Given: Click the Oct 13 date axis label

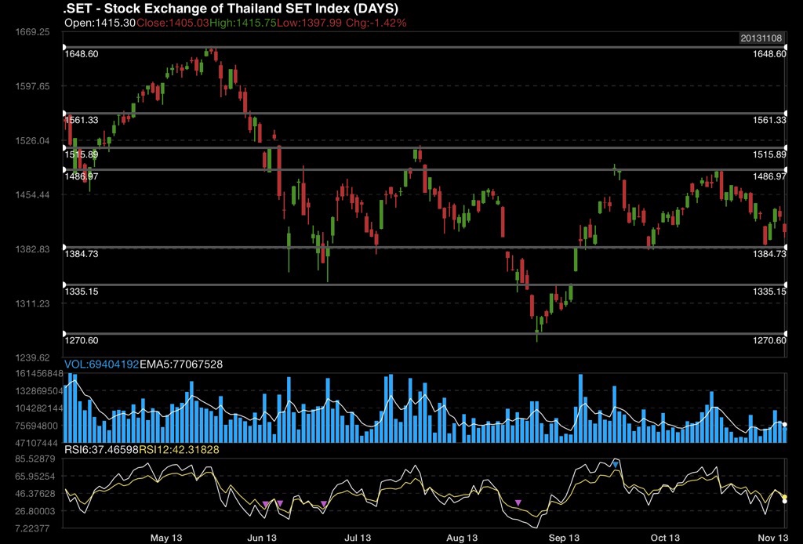Looking at the screenshot, I should tap(665, 538).
